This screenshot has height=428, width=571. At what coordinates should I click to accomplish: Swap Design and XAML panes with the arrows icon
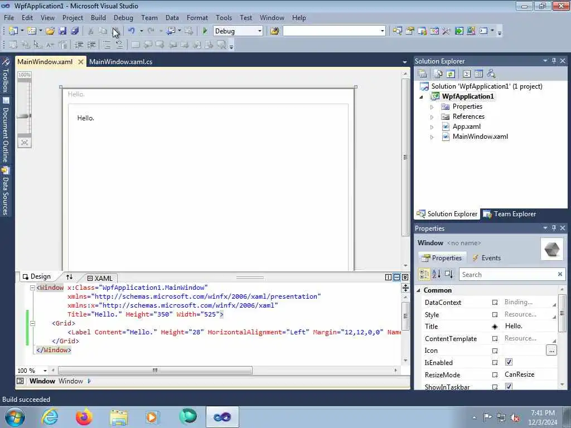[69, 277]
